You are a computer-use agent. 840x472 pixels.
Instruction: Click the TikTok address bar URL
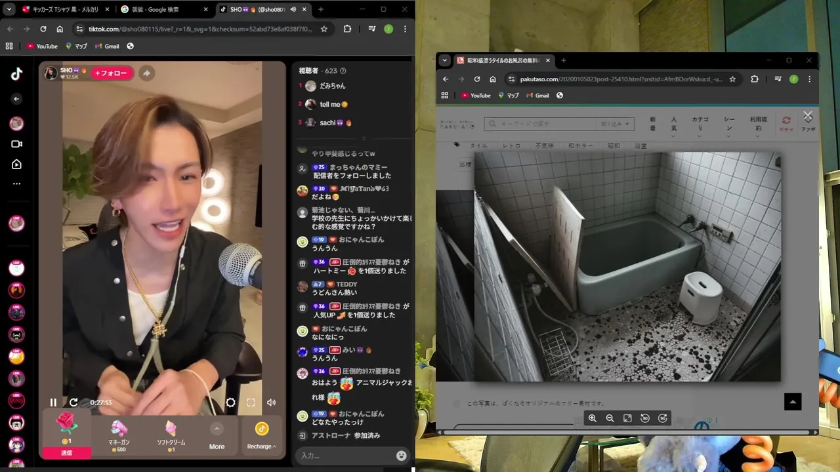pyautogui.click(x=200, y=29)
